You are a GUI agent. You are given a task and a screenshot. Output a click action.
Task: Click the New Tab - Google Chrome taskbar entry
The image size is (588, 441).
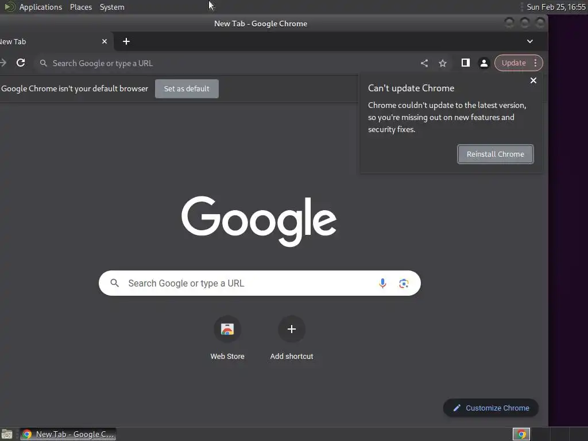click(68, 434)
